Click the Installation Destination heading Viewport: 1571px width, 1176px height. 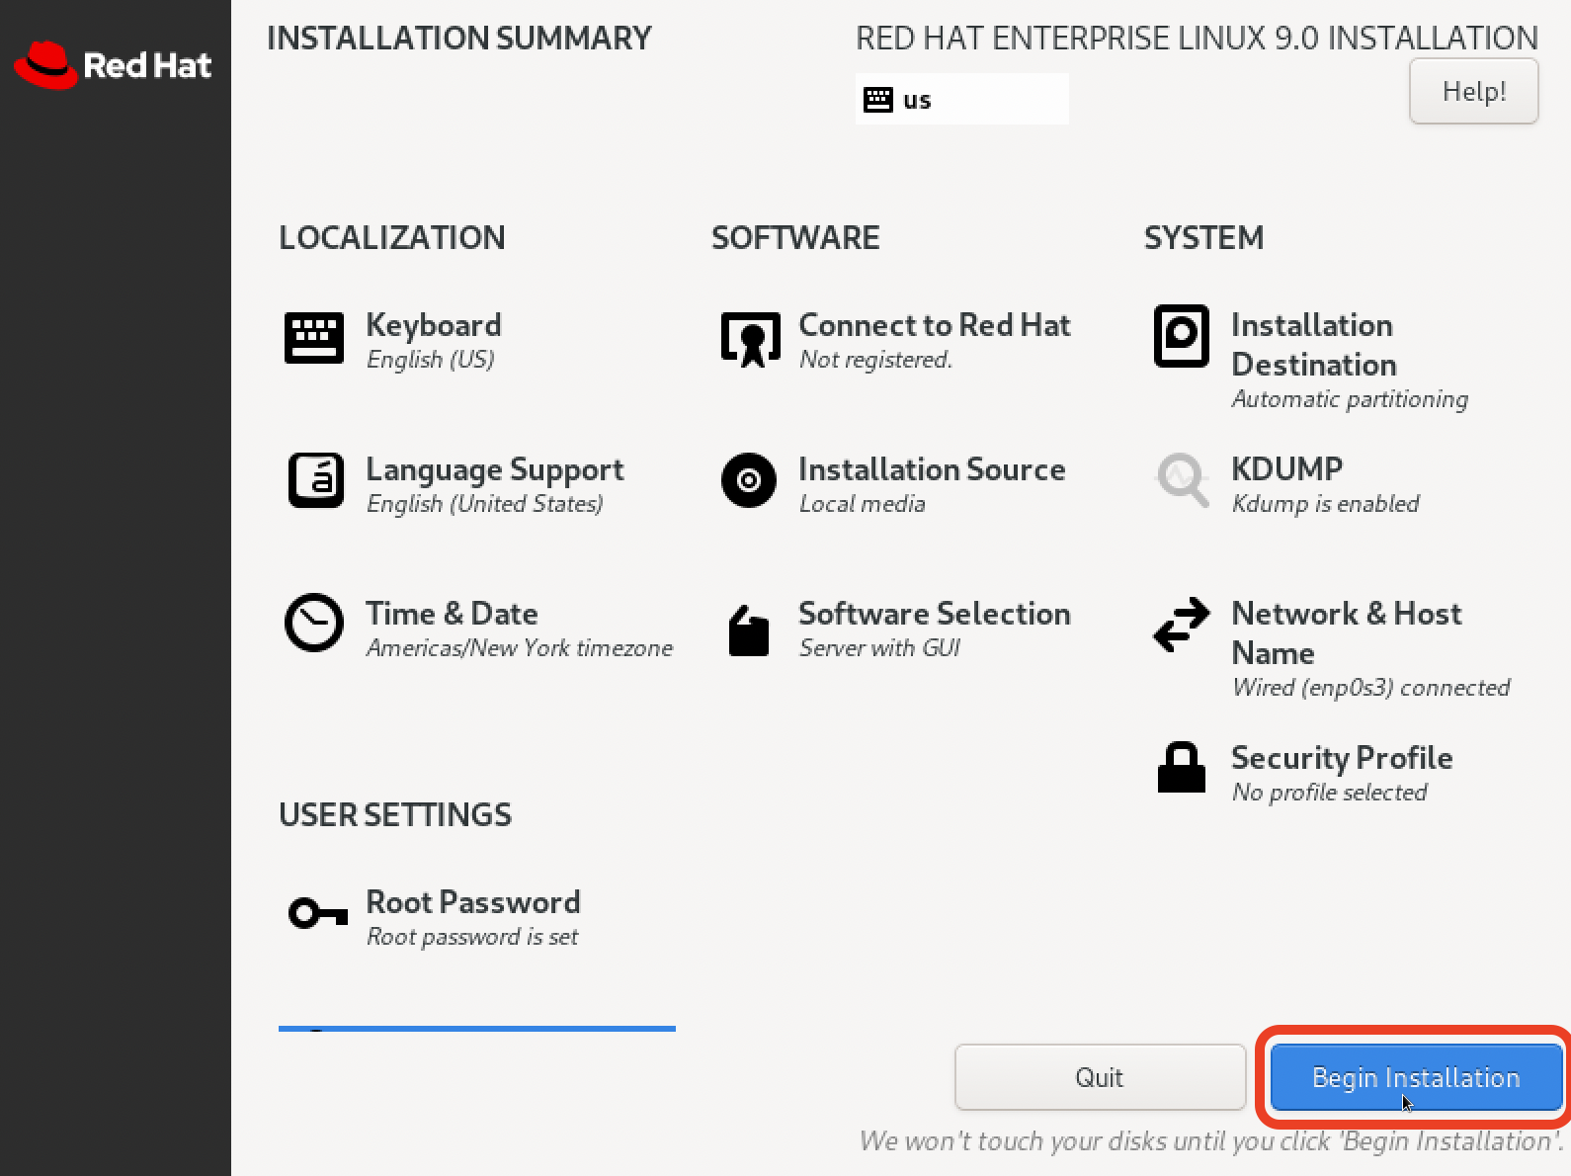coord(1314,345)
